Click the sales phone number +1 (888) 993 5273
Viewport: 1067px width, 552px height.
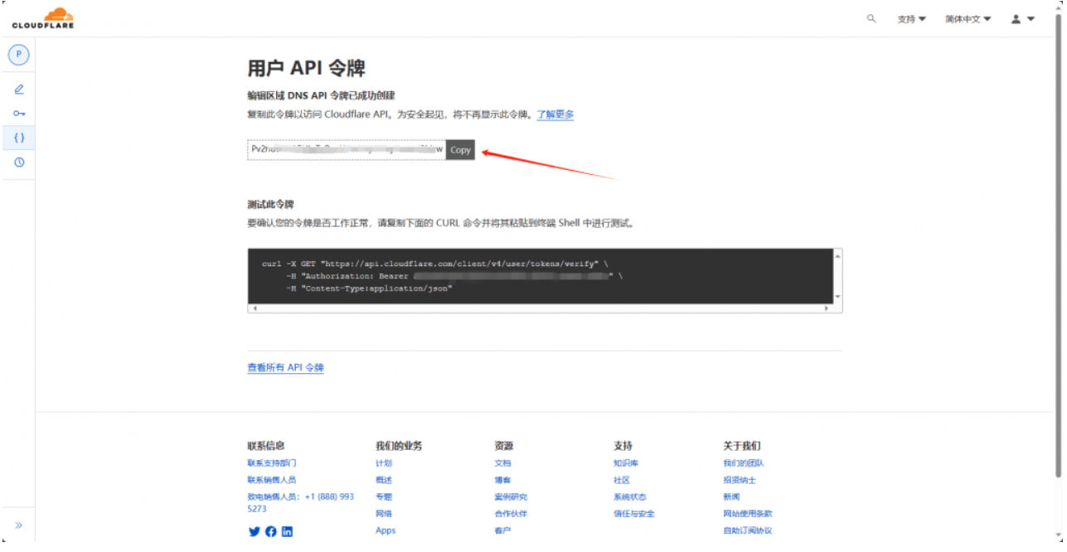[301, 502]
